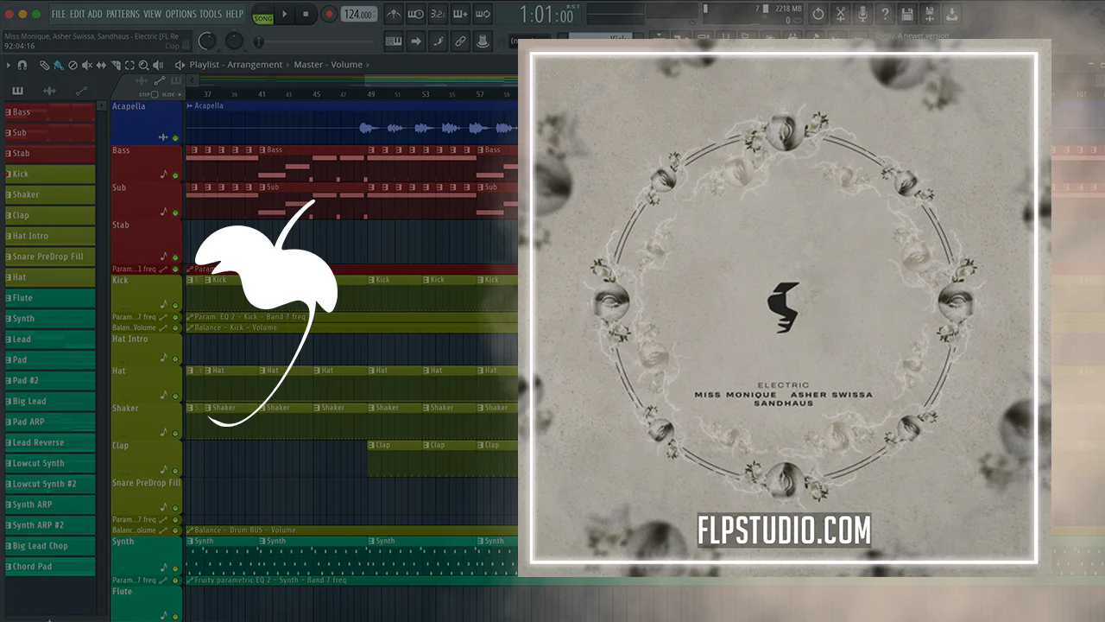Click the Stop transport button
Viewport: 1105px width, 622px height.
click(306, 15)
